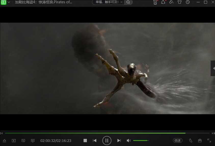Clear the search box with X
Screen dimensions: 215x146
click(x=122, y=2)
